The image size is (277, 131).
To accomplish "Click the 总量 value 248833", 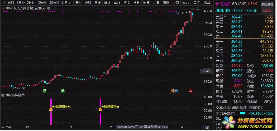I will click(267, 81).
